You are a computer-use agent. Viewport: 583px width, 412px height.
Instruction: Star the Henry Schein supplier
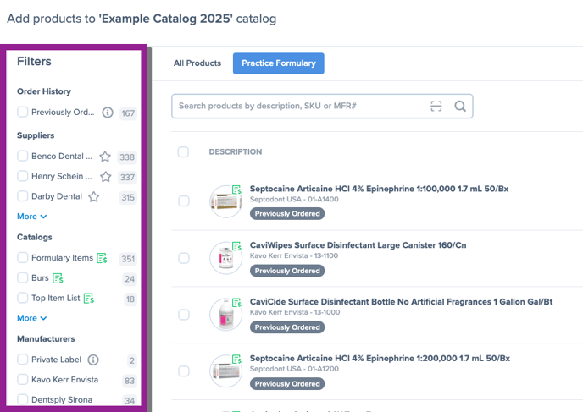(x=106, y=177)
